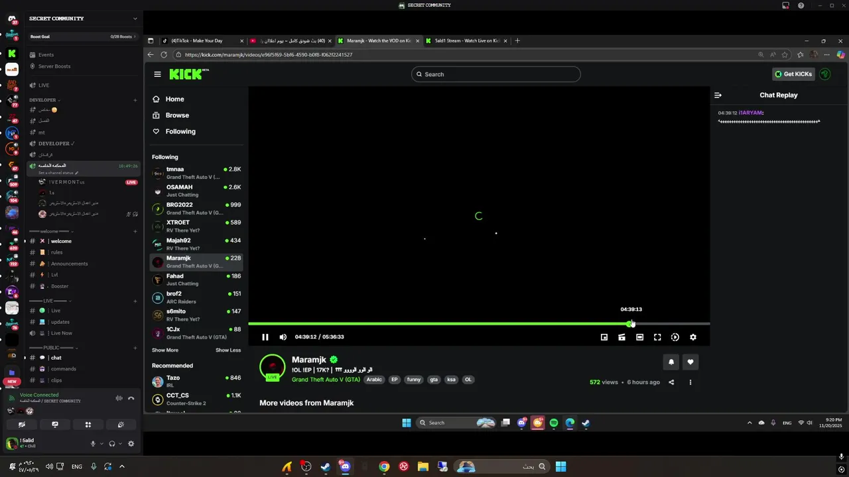Image resolution: width=849 pixels, height=477 pixels.
Task: Click the notification bell for Maramjk
Action: tap(671, 362)
